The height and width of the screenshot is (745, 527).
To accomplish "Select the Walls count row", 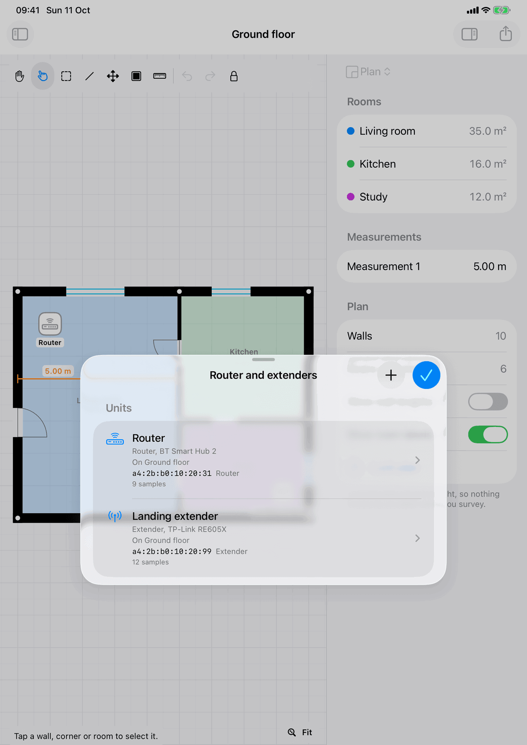I will [x=427, y=336].
